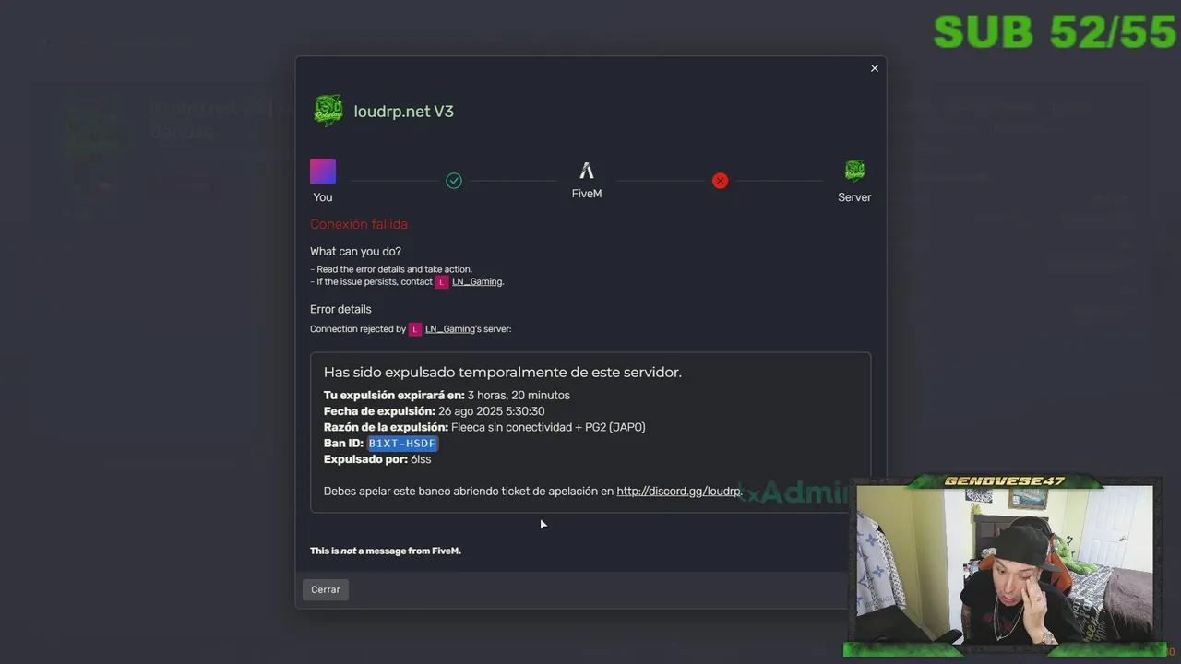Close the connection error dialog with X
The image size is (1181, 664).
click(x=875, y=68)
